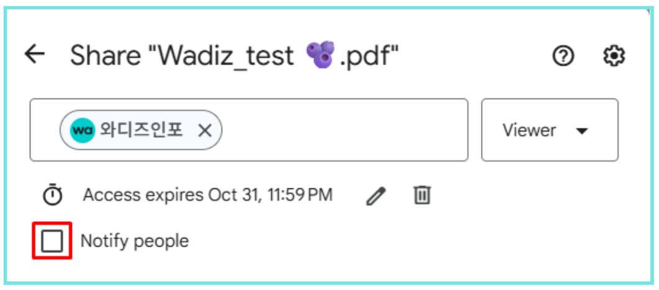Viewport: 659px width, 290px height.
Task: Click the stopwatch expiration icon
Action: click(x=53, y=195)
